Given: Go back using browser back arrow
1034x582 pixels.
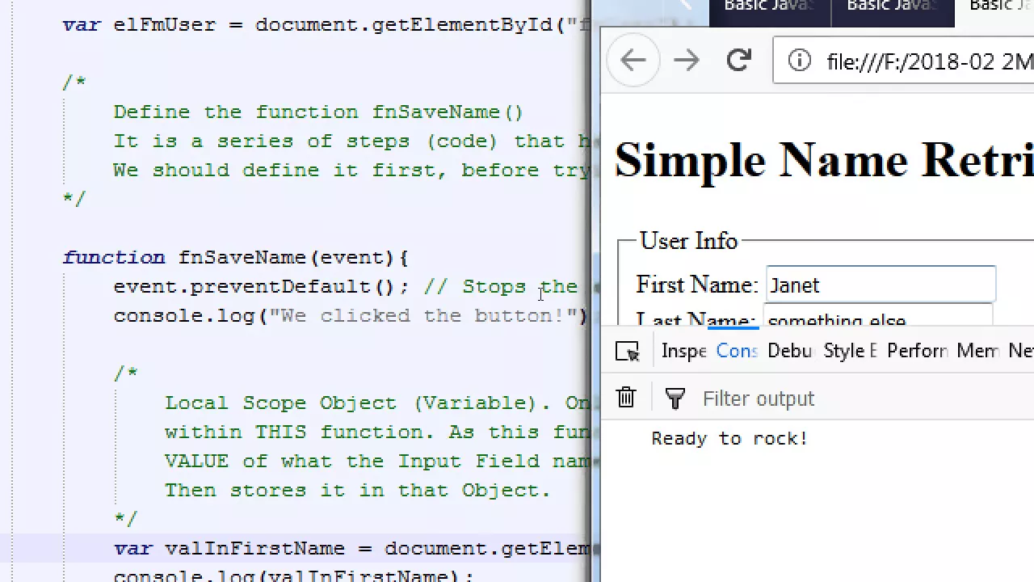Looking at the screenshot, I should pos(633,61).
